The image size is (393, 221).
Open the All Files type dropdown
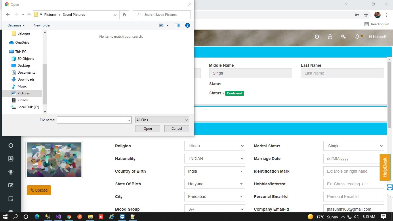tap(162, 120)
